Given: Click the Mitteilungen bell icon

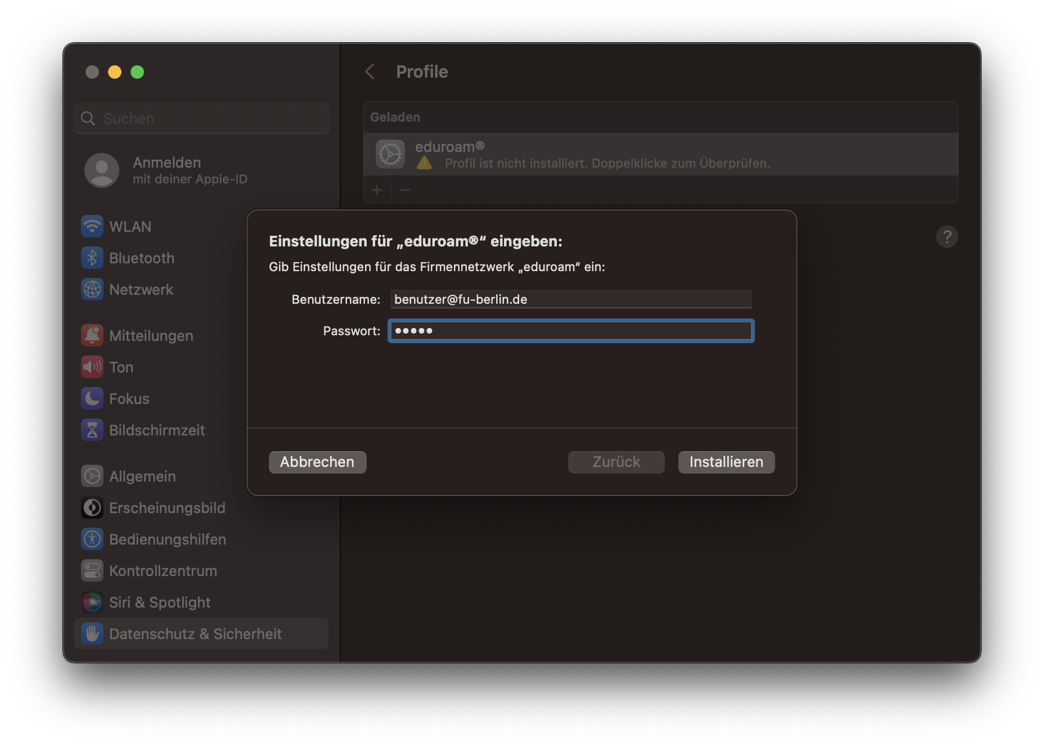Looking at the screenshot, I should tap(92, 336).
